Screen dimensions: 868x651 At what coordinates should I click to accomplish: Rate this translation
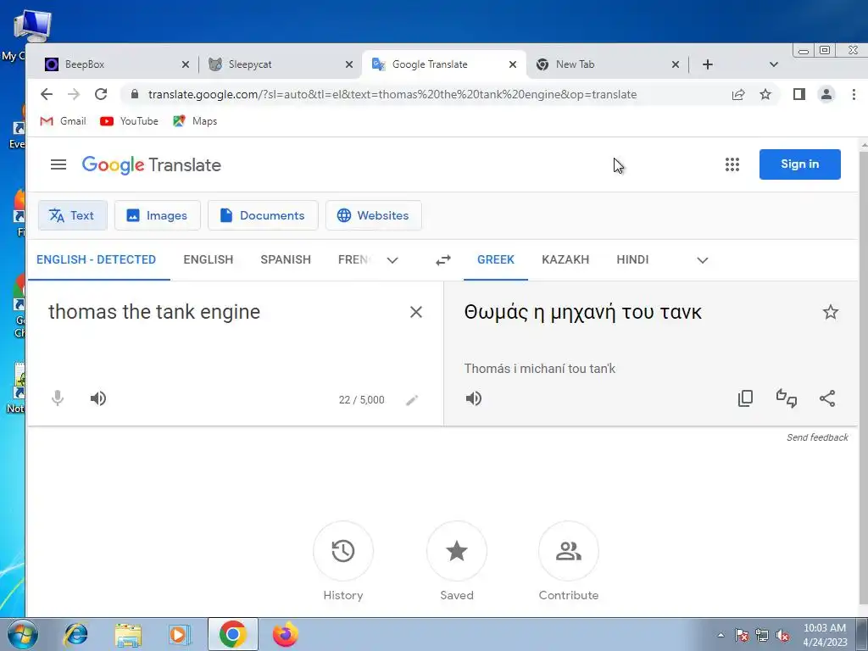(x=786, y=398)
